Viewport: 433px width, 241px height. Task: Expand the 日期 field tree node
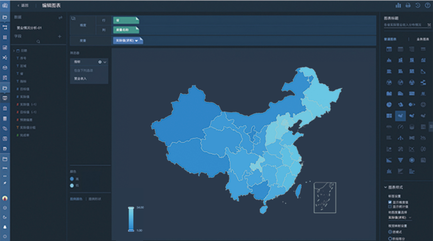pyautogui.click(x=14, y=51)
